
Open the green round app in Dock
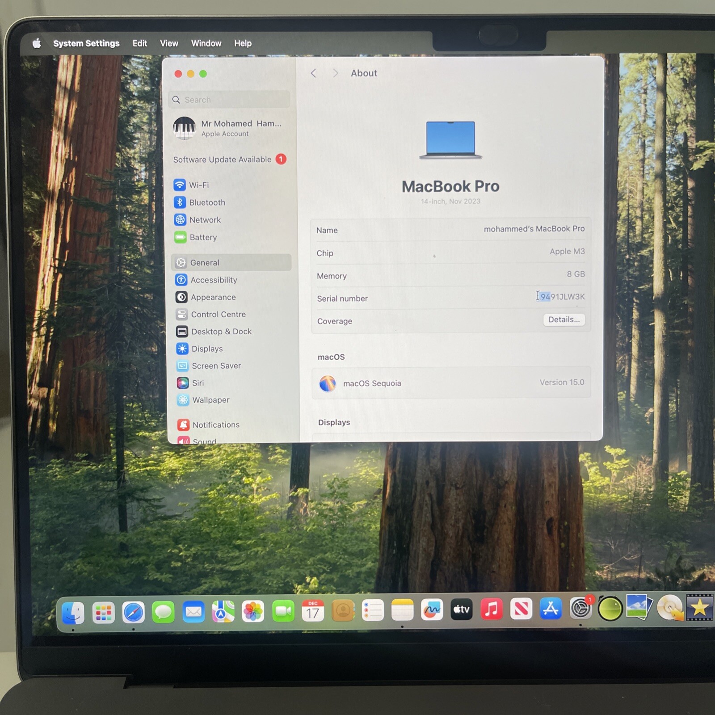(610, 609)
